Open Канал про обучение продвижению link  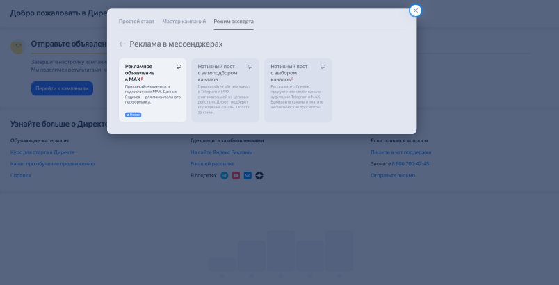(52, 164)
